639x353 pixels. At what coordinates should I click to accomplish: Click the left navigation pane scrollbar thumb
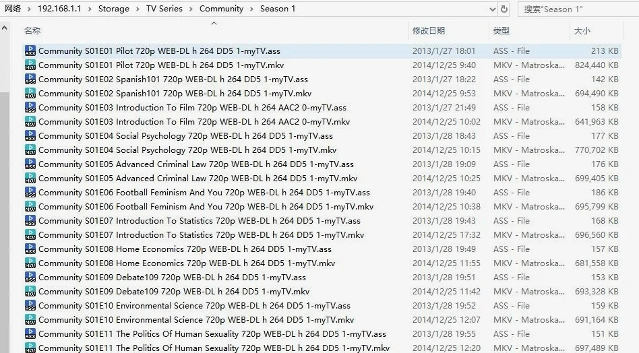pos(4,222)
